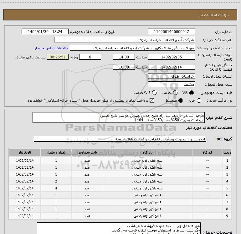Click quantity value 4 in row 5
This screenshot has height=234, width=241.
[56, 188]
